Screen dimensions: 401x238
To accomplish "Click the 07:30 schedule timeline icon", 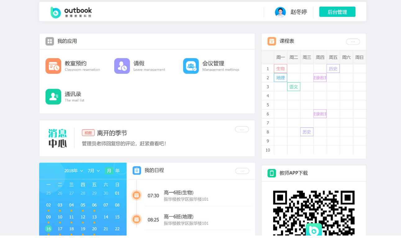I will 137,195.
